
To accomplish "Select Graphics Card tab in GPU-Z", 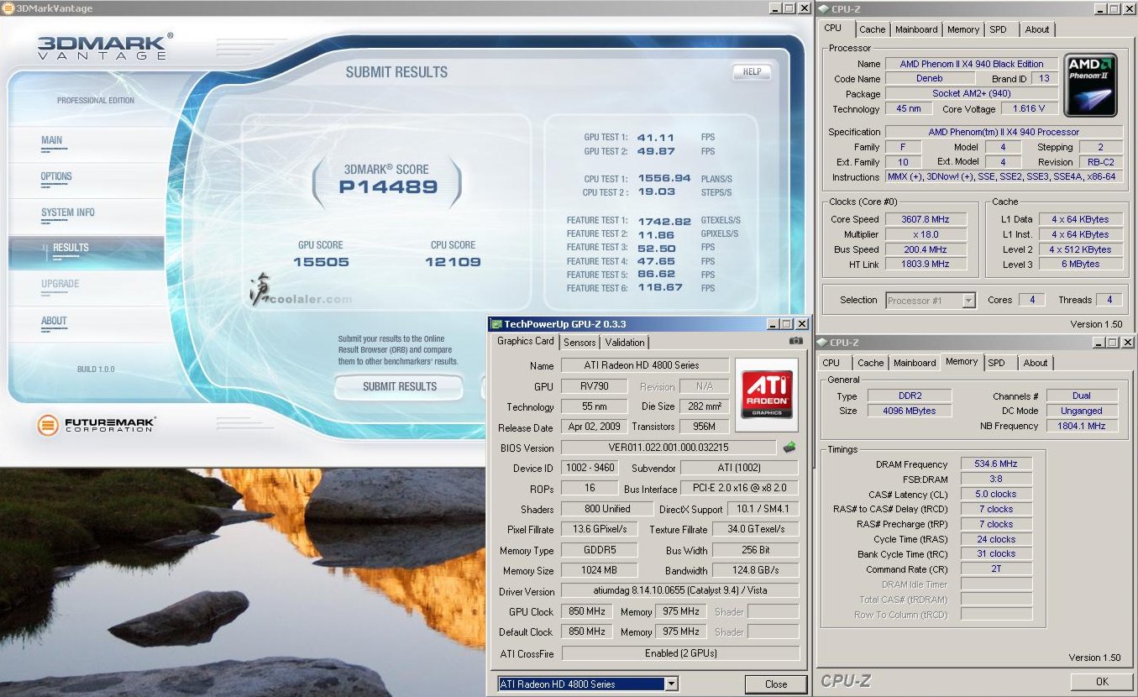I will pos(526,341).
